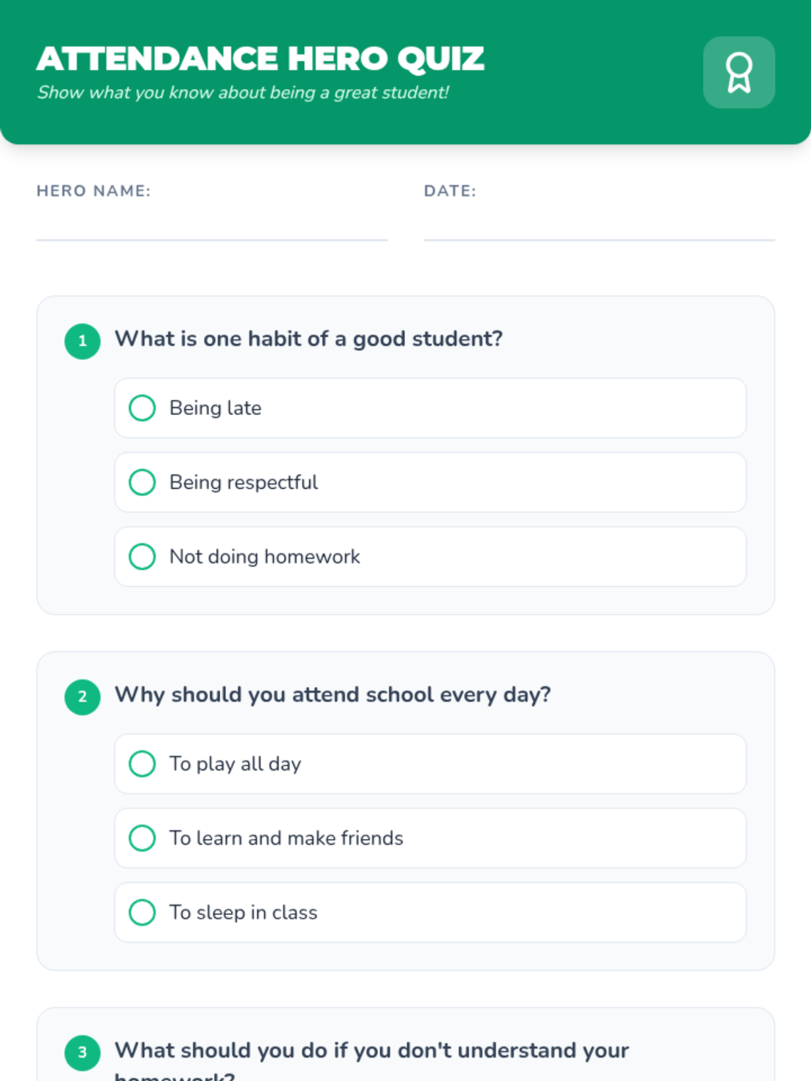This screenshot has width=811, height=1081.
Task: Click question 1 number badge
Action: (82, 341)
